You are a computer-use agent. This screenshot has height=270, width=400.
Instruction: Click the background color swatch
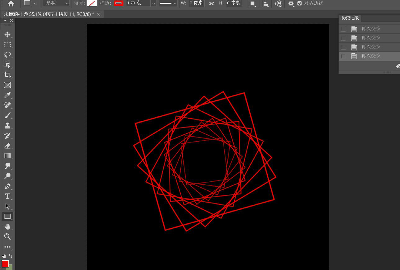click(11, 267)
